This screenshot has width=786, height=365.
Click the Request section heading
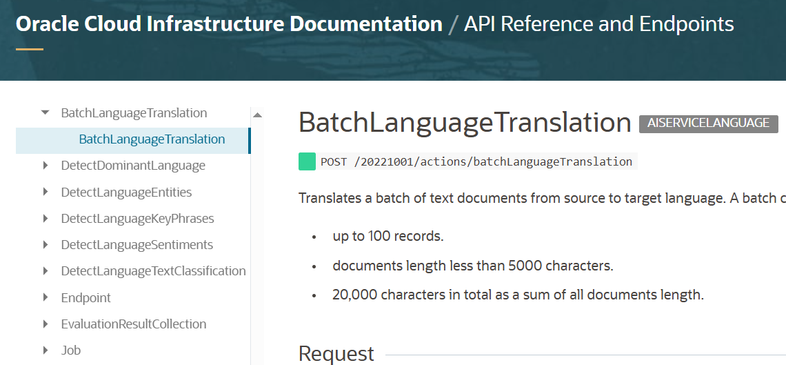click(x=336, y=354)
